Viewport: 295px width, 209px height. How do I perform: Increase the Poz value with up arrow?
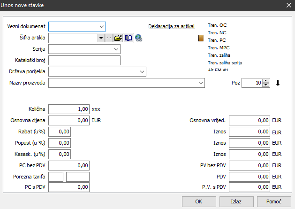(x=266, y=81)
